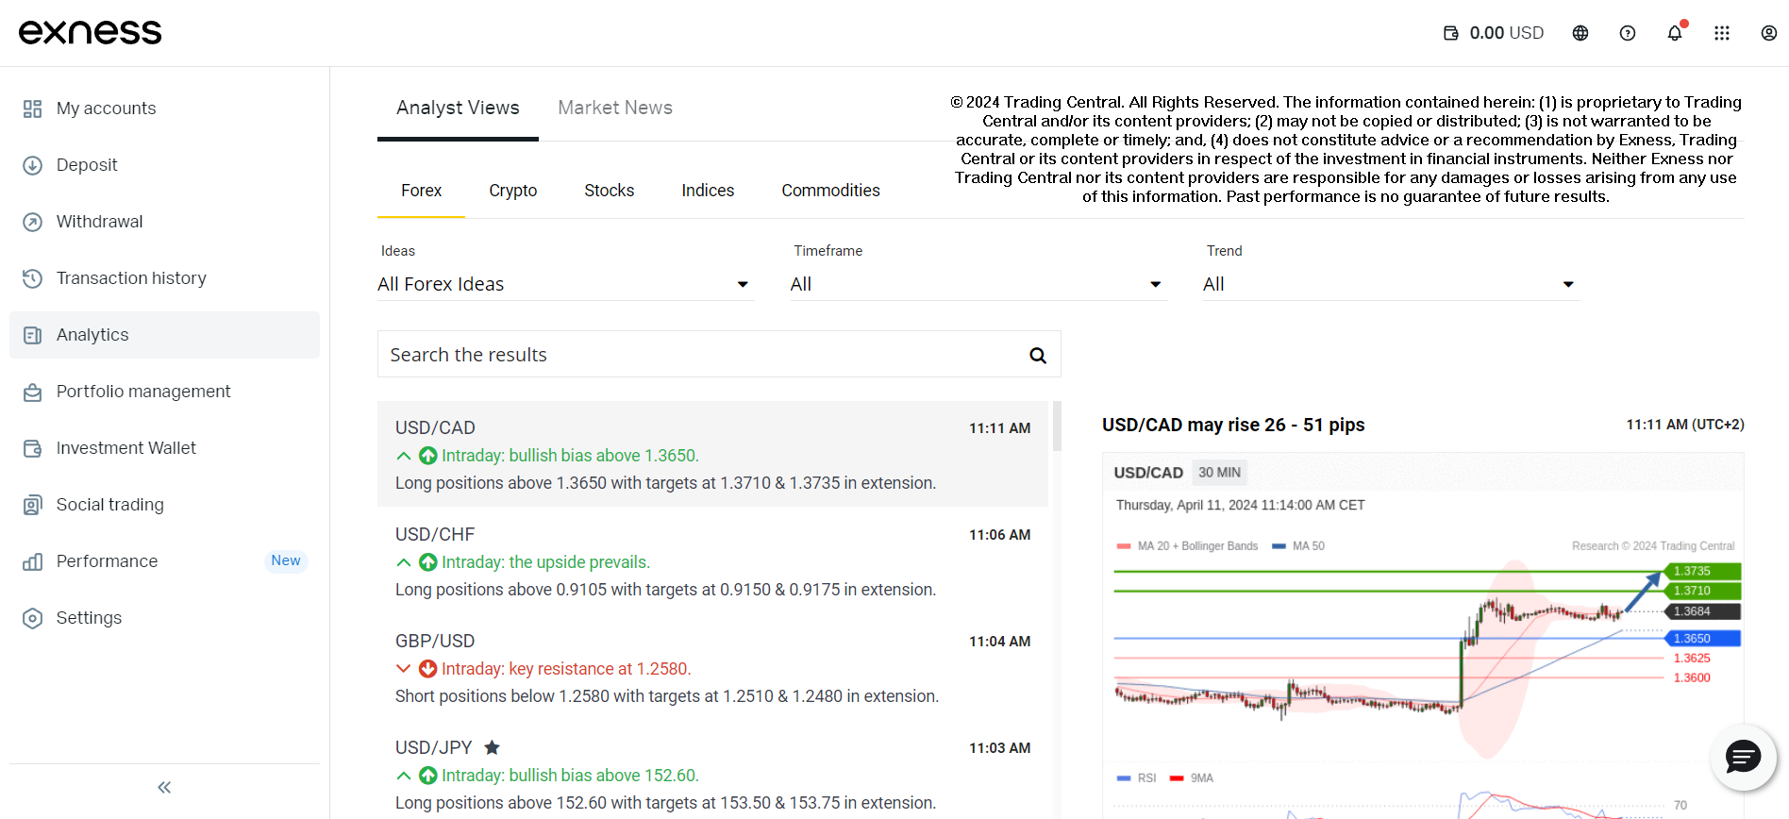
Task: Open Social trading page
Action: click(164, 505)
